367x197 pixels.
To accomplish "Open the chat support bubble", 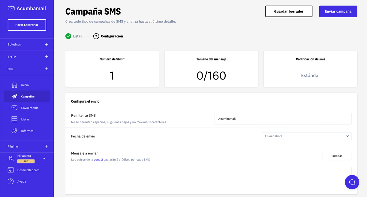I will 352,182.
